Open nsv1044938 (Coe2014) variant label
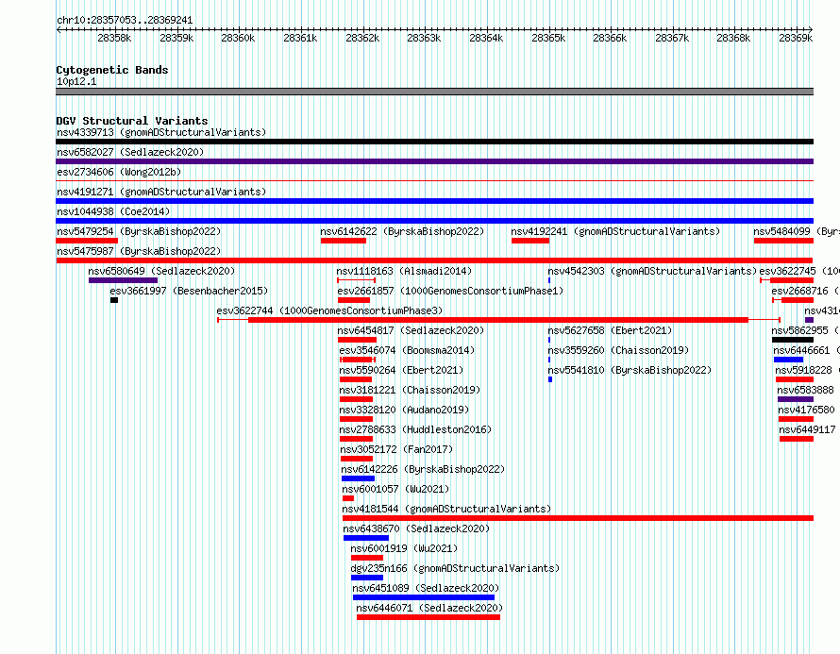This screenshot has height=654, width=840. [x=113, y=211]
